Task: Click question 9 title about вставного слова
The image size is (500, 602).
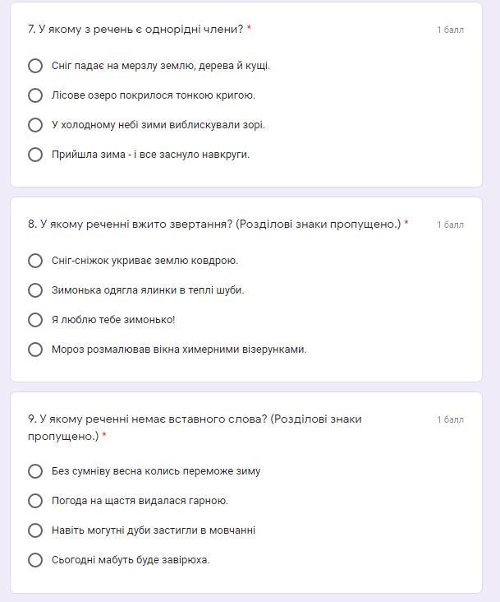Action: click(195, 419)
